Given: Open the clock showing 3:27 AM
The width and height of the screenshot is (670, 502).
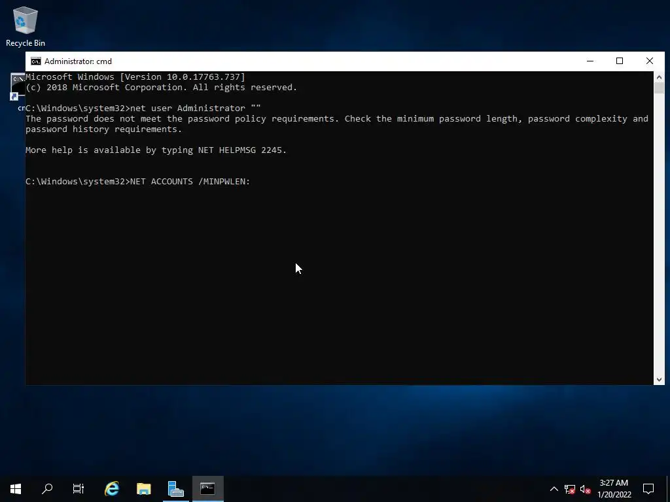Looking at the screenshot, I should coord(614,489).
